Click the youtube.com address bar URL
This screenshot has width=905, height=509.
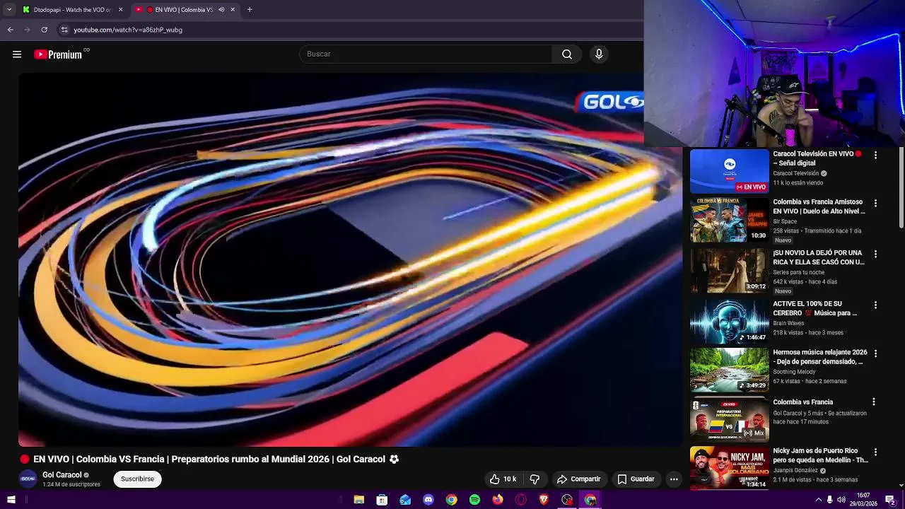128,30
